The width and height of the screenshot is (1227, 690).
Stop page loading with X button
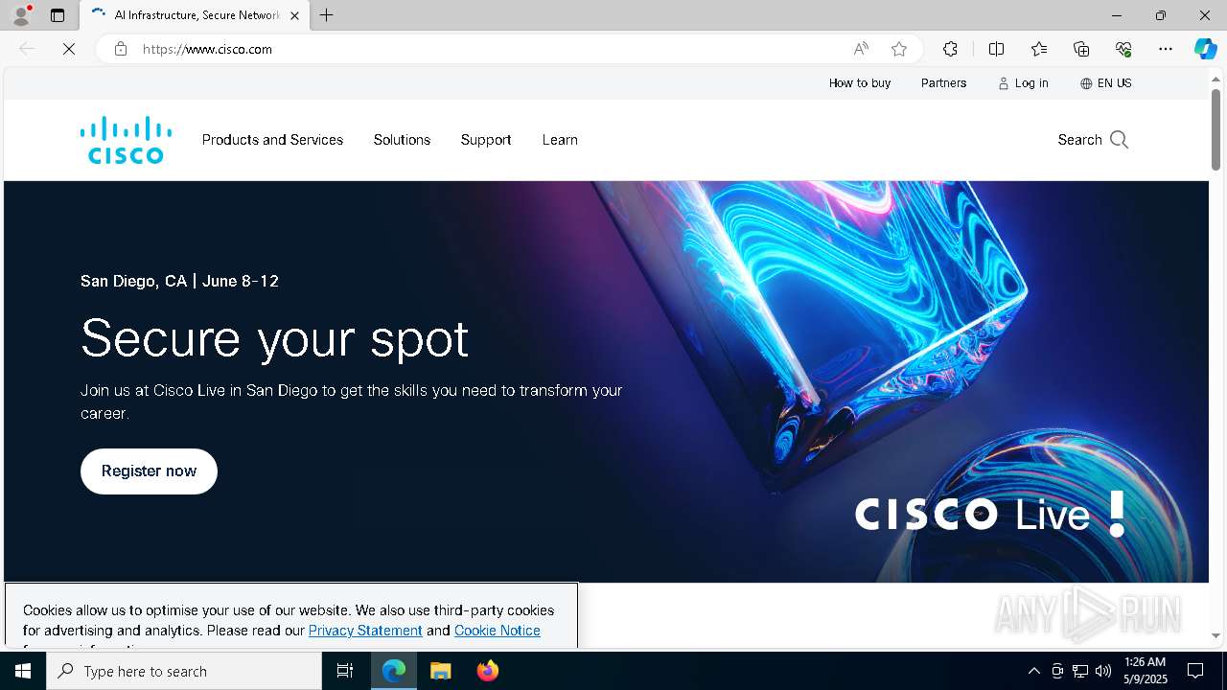[69, 49]
